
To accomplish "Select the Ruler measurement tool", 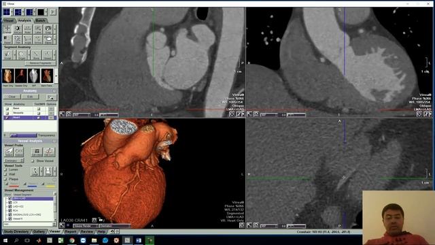I will (x=27, y=29).
